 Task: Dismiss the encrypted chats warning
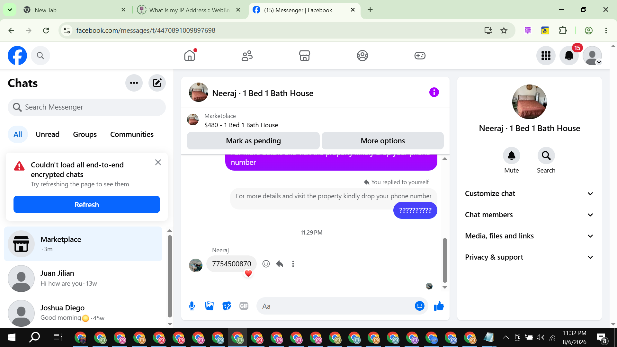point(158,162)
